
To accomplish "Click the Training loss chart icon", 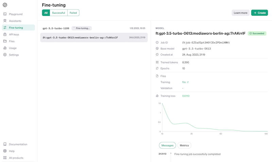I will 157,96.
